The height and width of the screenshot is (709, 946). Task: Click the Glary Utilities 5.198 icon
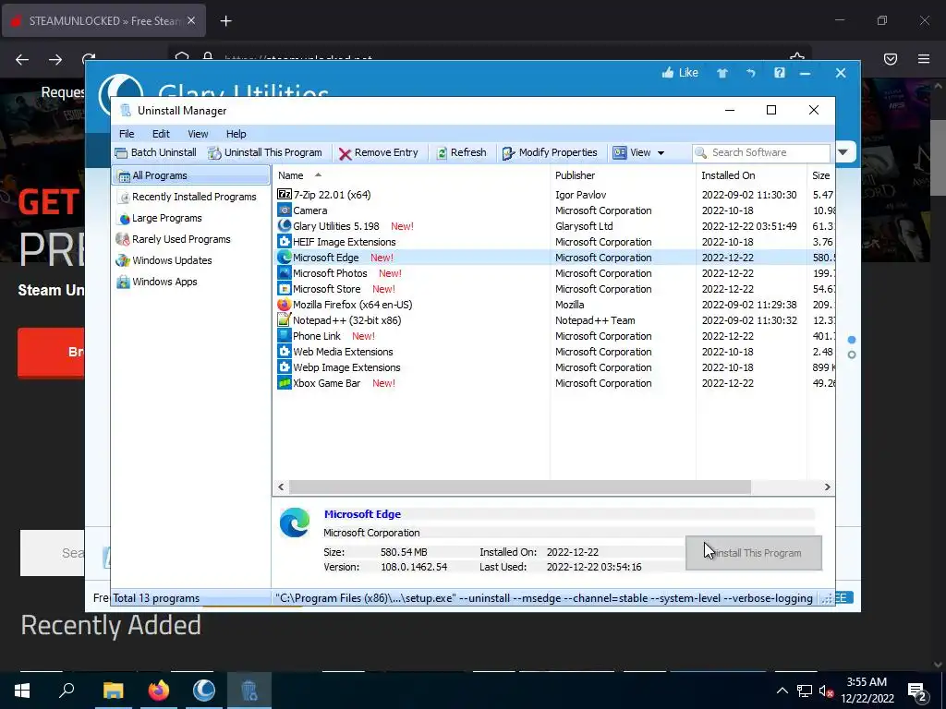285,226
